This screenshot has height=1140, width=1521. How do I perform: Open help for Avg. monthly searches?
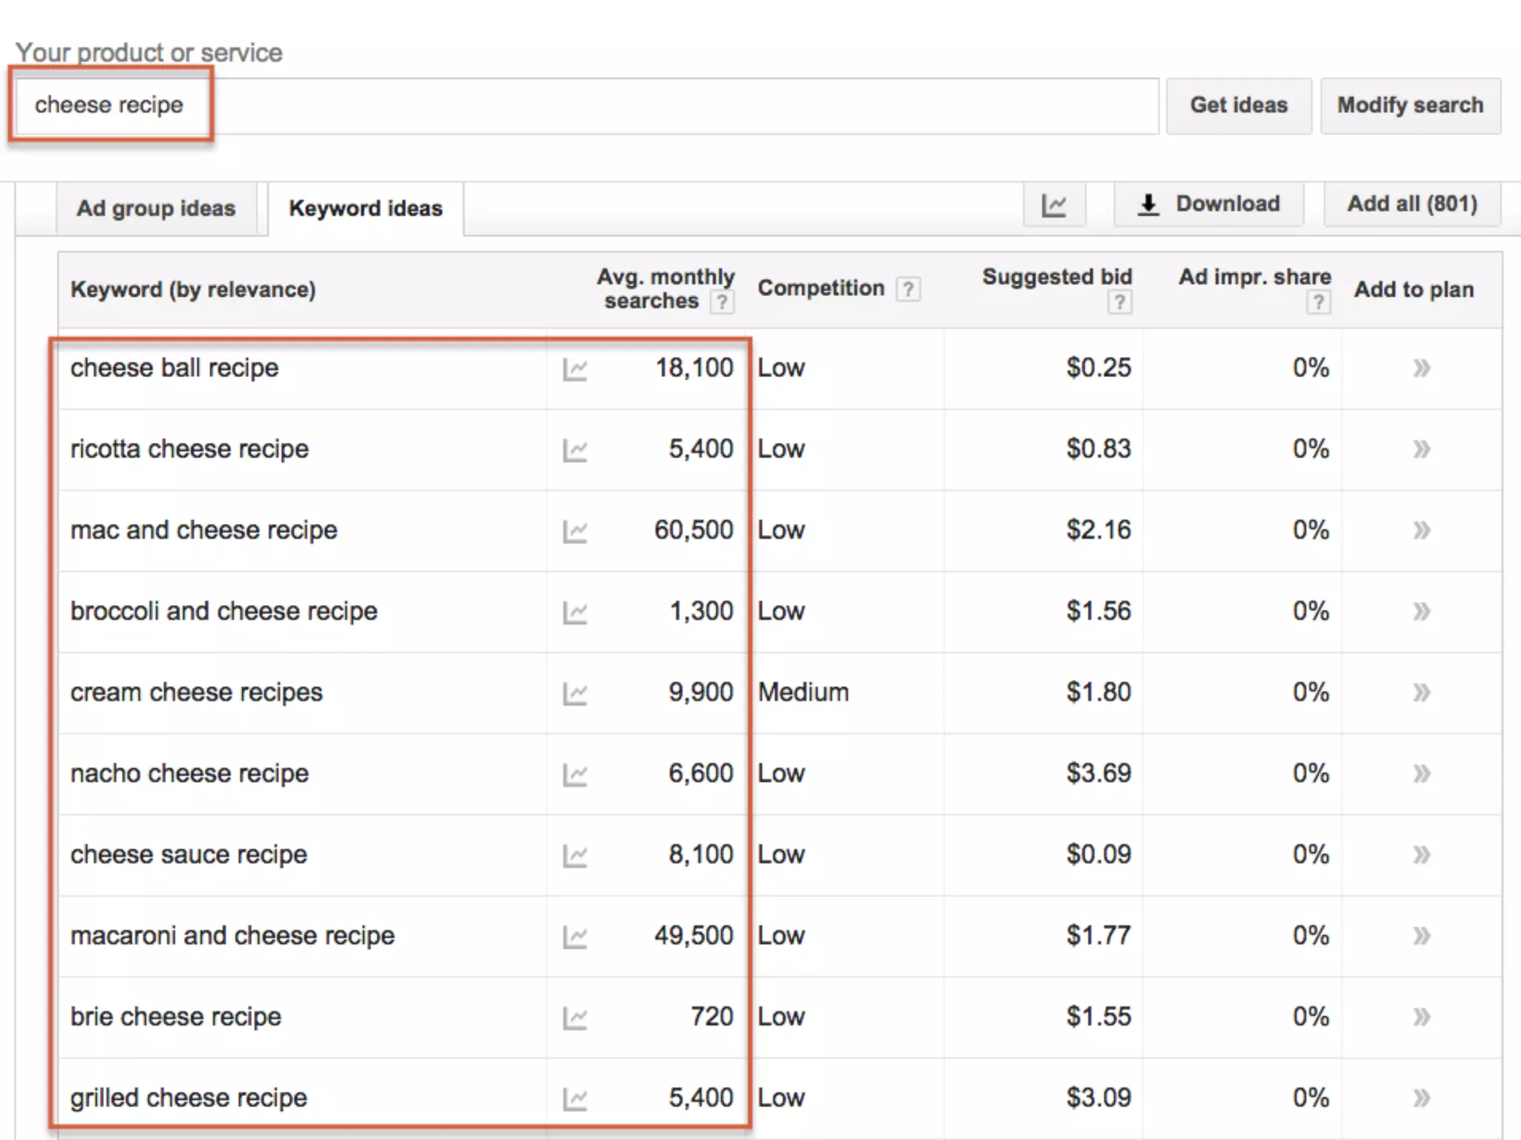(x=721, y=302)
